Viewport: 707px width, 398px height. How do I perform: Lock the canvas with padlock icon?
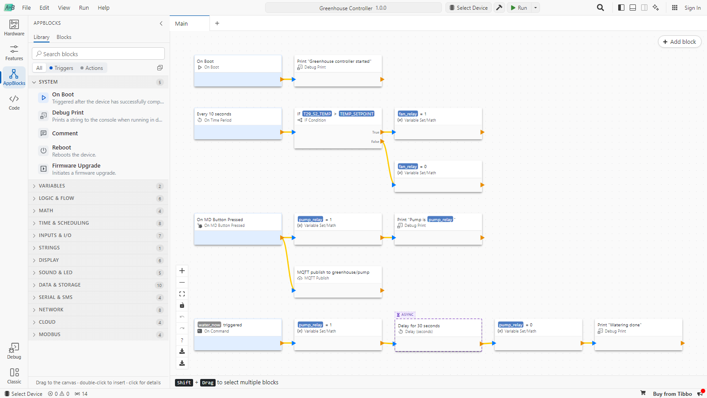[182, 305]
